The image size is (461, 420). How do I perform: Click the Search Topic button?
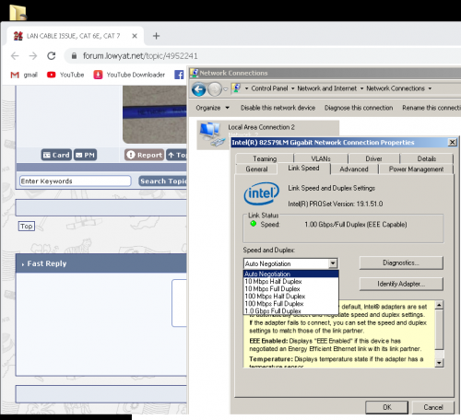pos(162,181)
